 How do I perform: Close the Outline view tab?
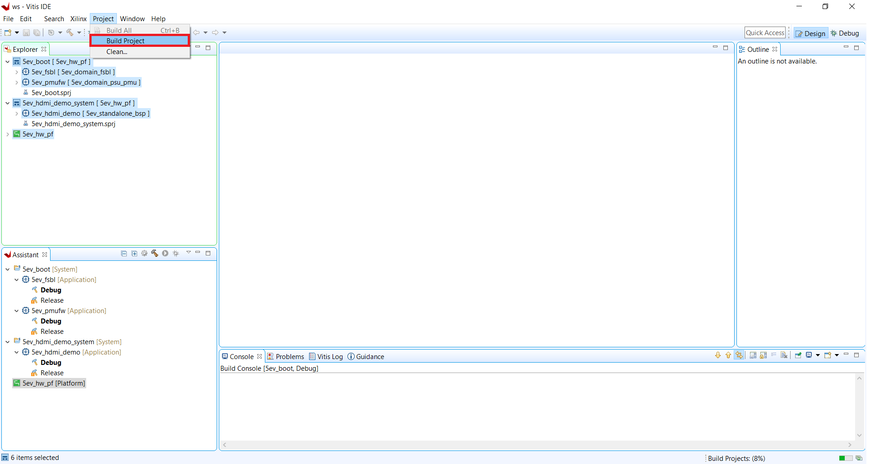[x=775, y=49]
